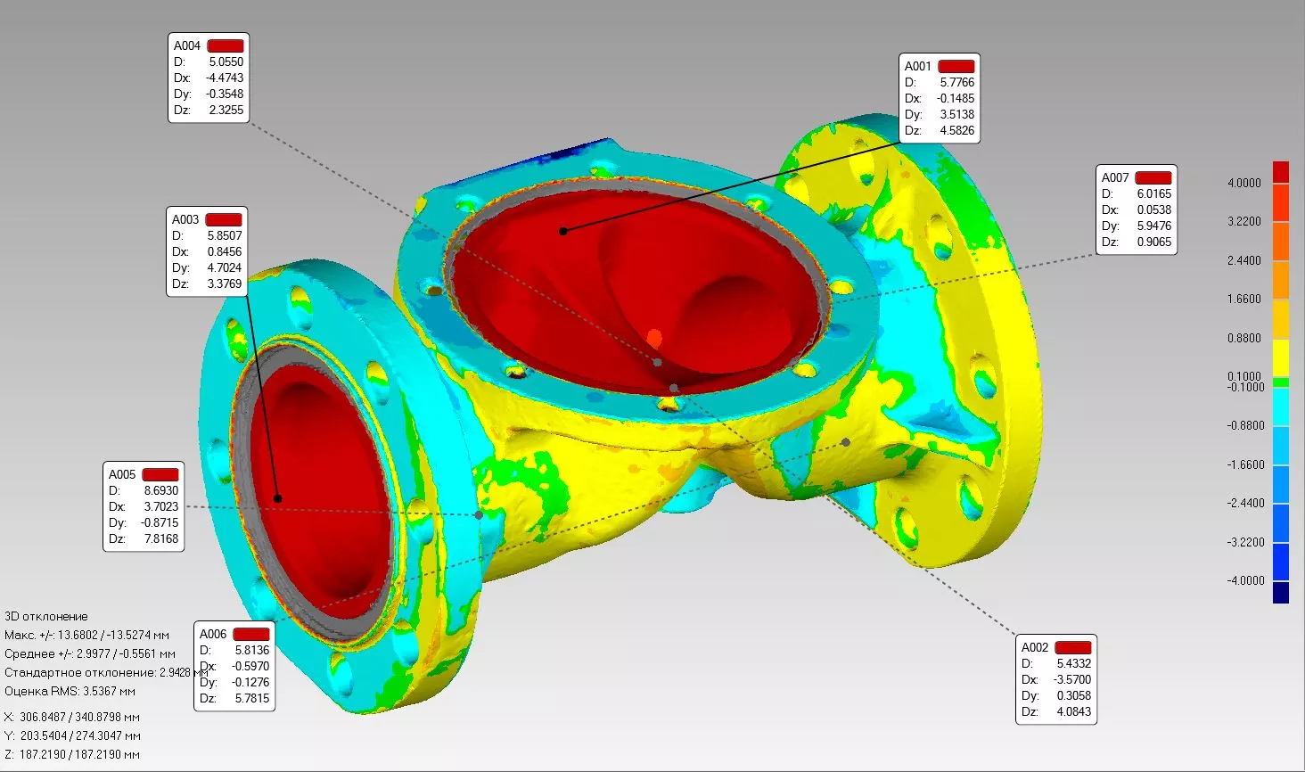Click annotation A007's red deviation swatch
The width and height of the screenshot is (1305, 772).
[x=1153, y=177]
